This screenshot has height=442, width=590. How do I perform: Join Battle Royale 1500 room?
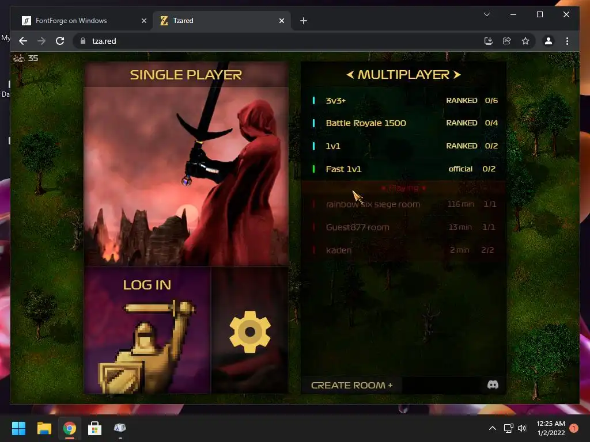point(403,123)
